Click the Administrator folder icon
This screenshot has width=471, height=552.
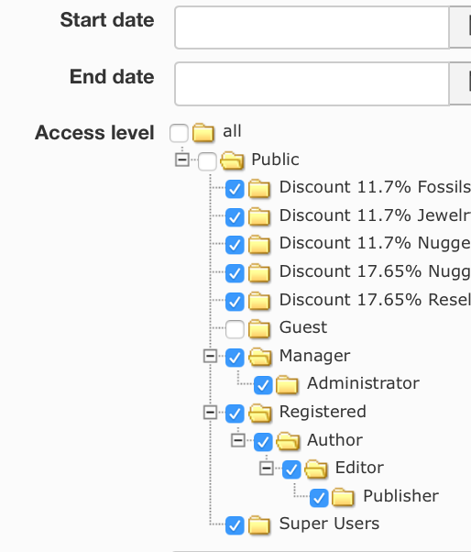click(287, 384)
